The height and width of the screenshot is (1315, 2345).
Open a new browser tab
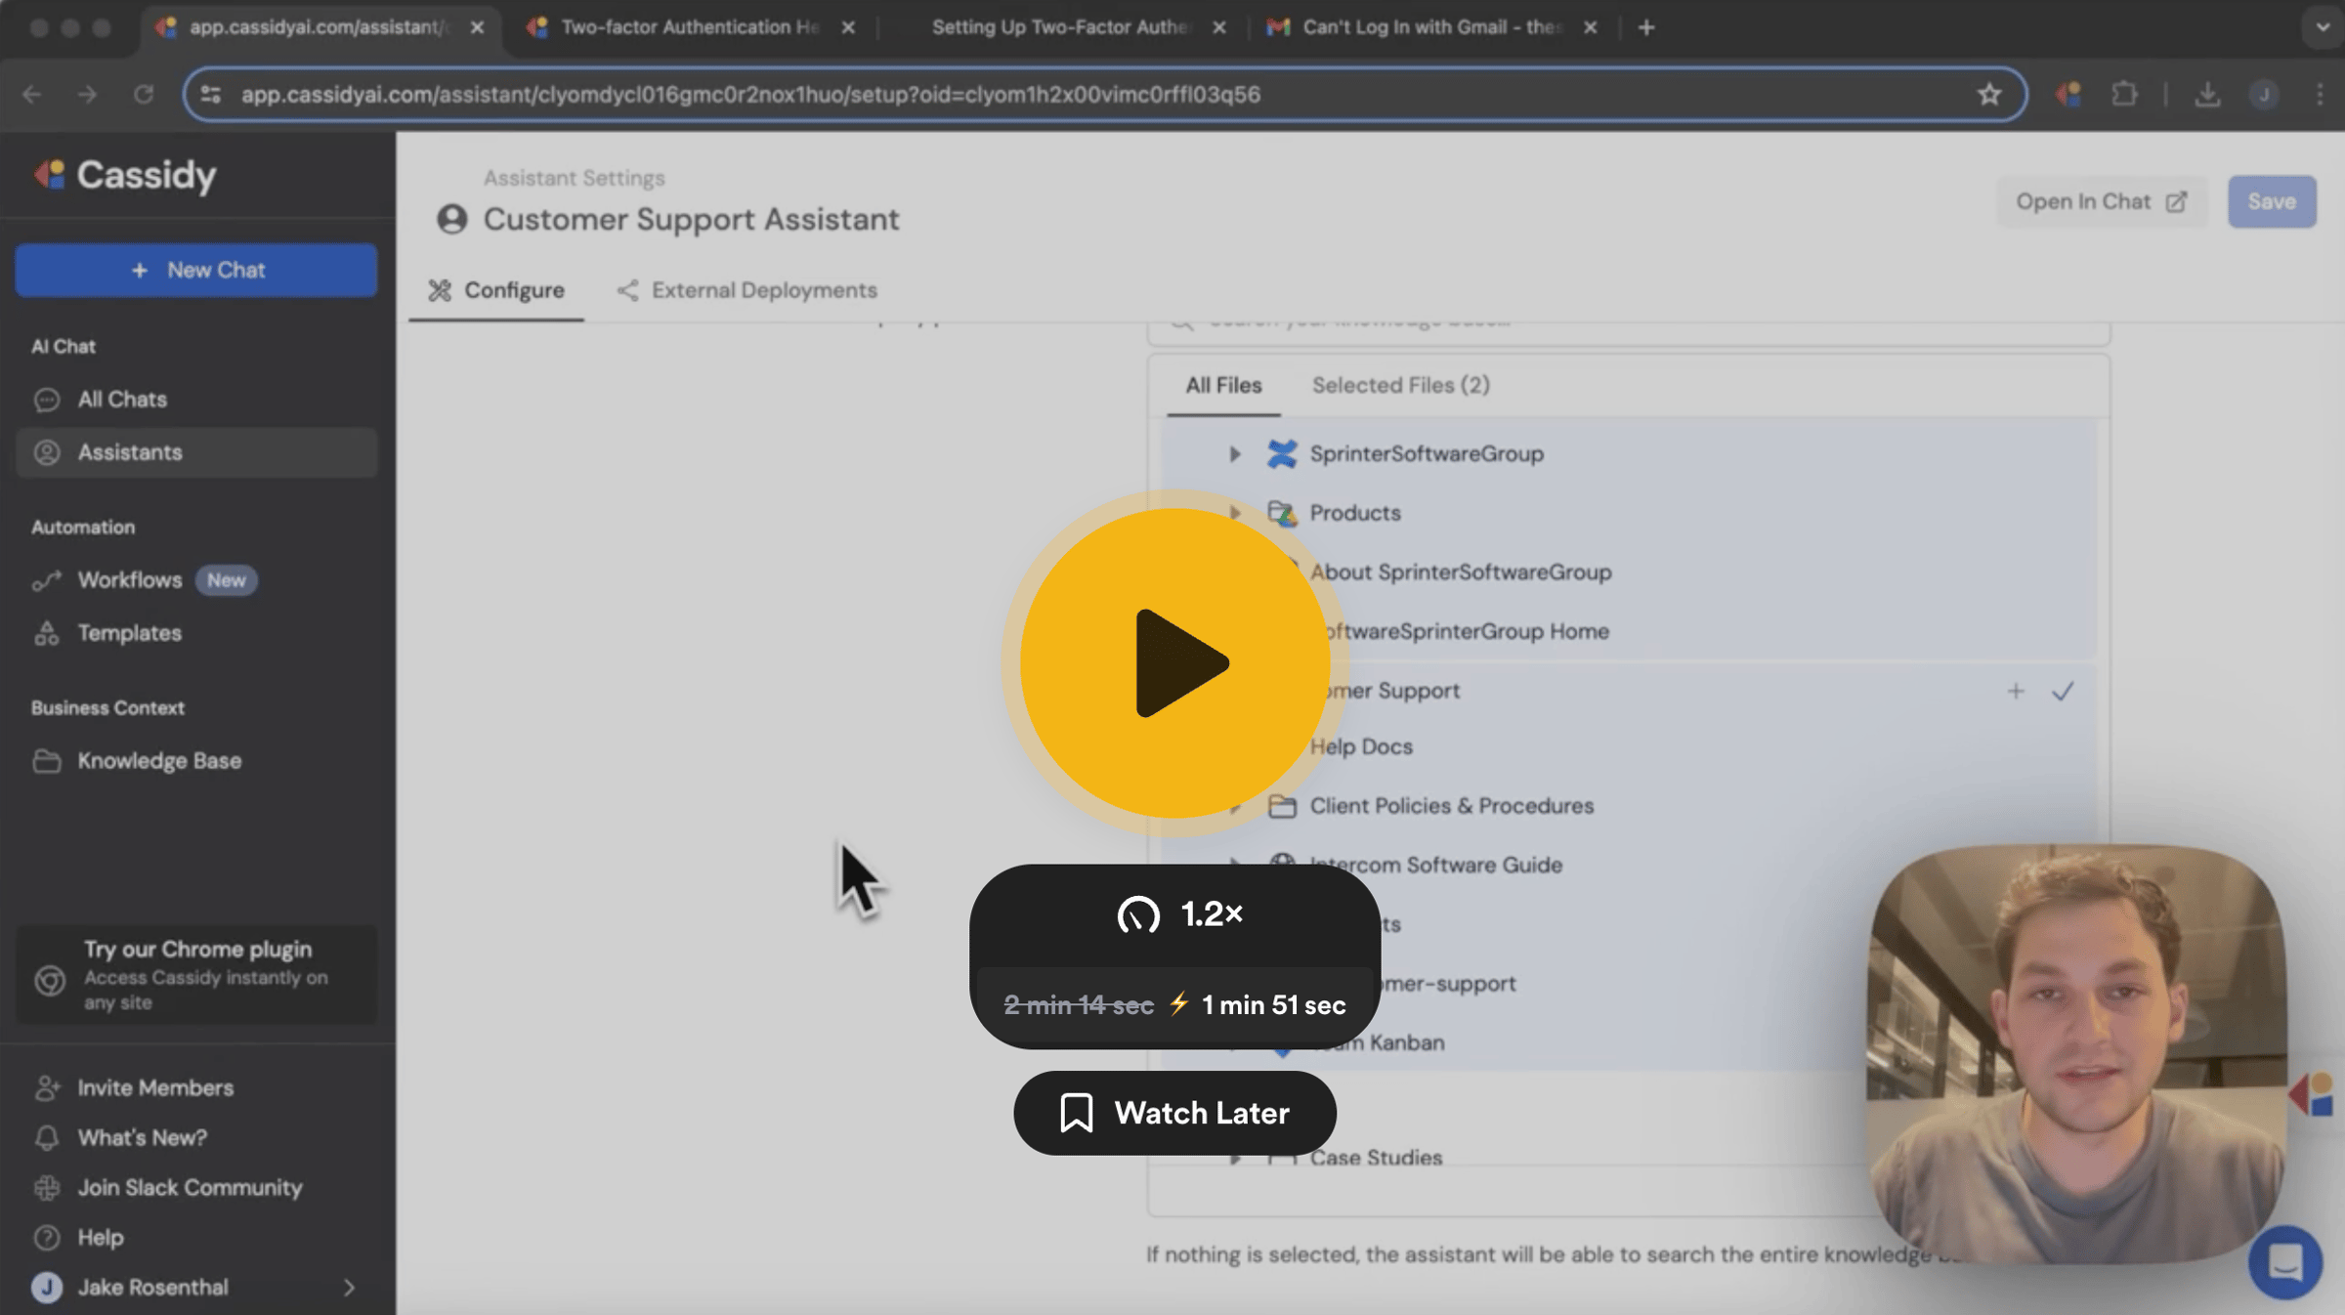point(1646,27)
